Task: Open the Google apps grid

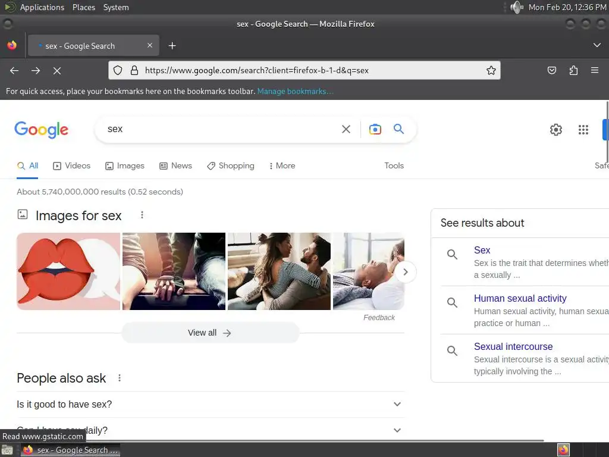Action: click(x=583, y=129)
